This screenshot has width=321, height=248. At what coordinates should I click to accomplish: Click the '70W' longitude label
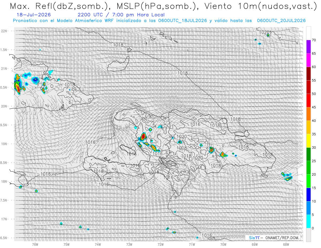point(223,244)
